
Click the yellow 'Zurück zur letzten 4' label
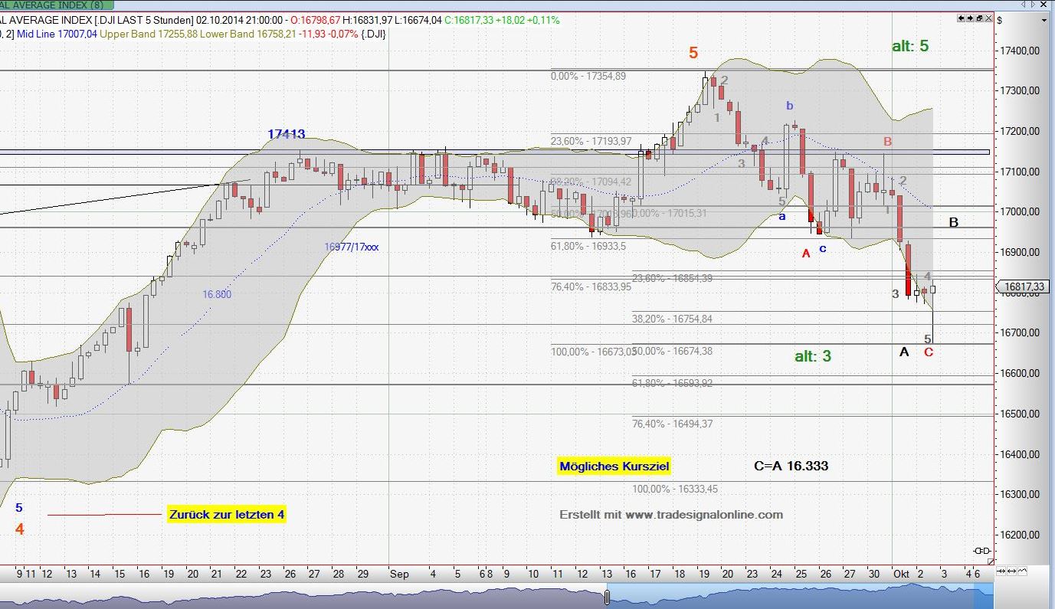pyautogui.click(x=226, y=515)
